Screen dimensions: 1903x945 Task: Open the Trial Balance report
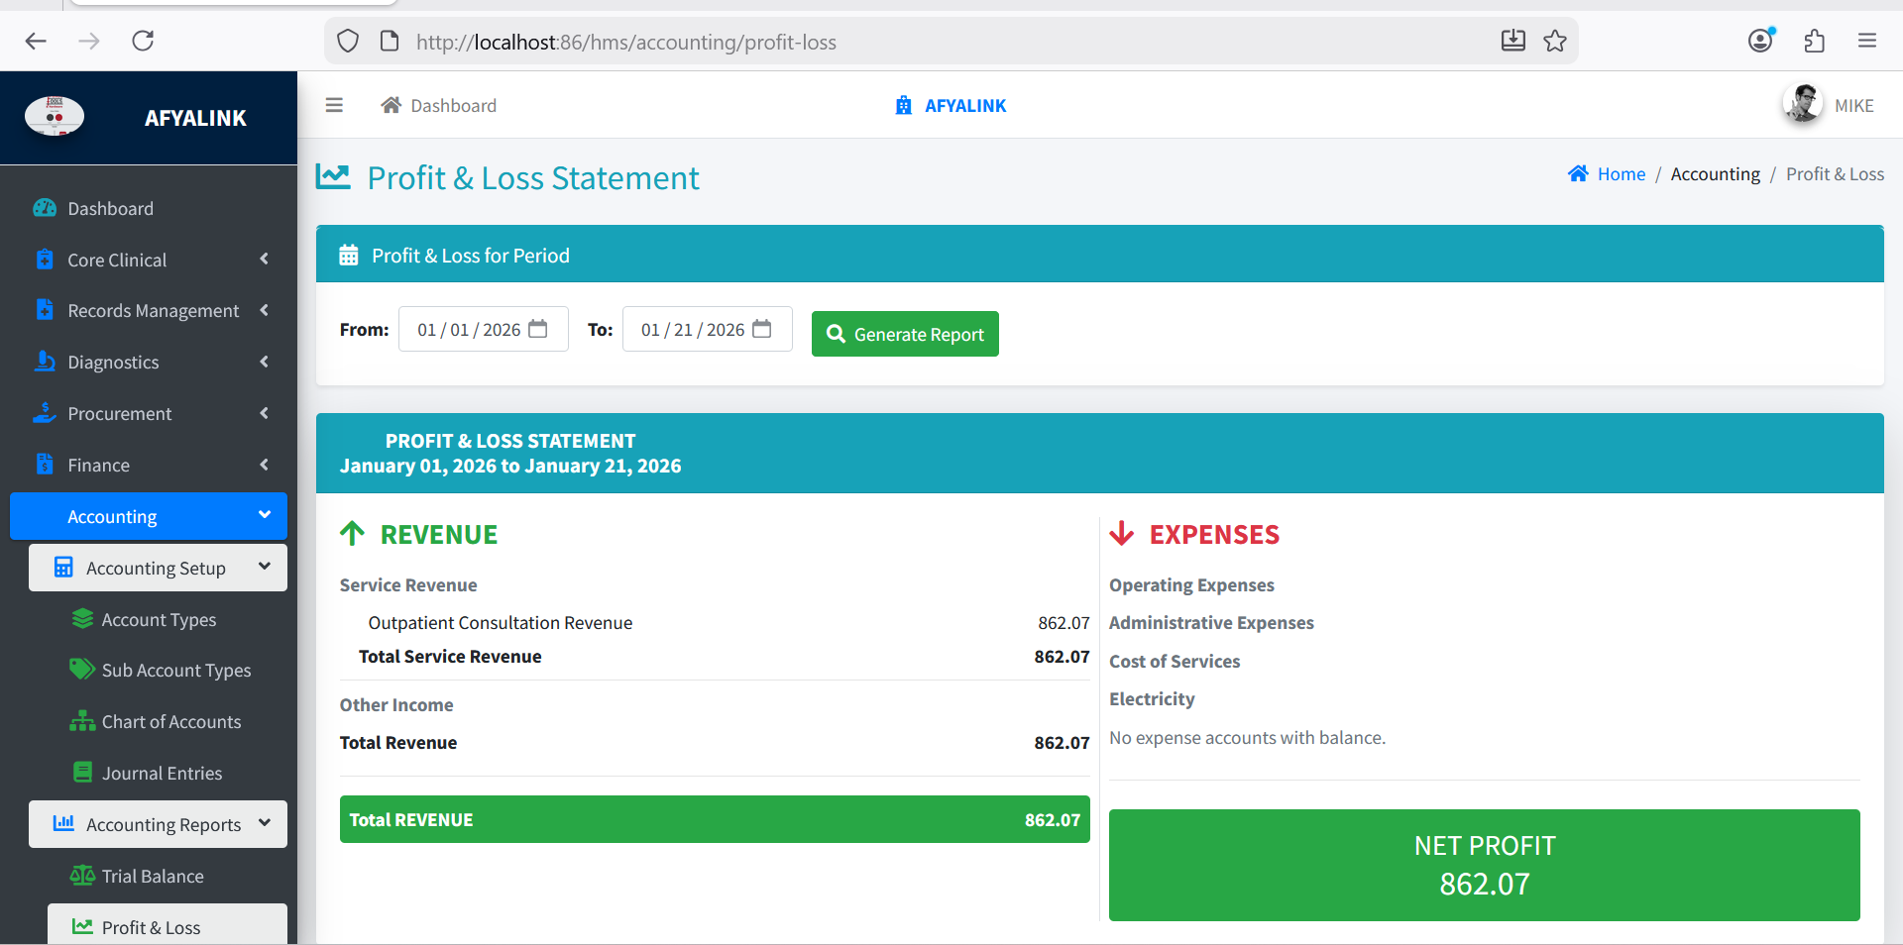click(x=153, y=877)
